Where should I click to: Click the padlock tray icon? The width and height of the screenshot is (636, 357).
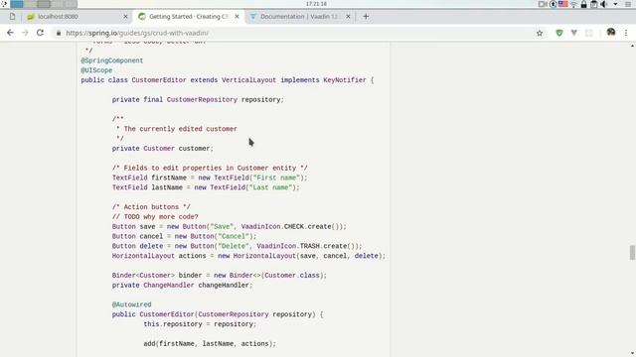coord(583,4)
